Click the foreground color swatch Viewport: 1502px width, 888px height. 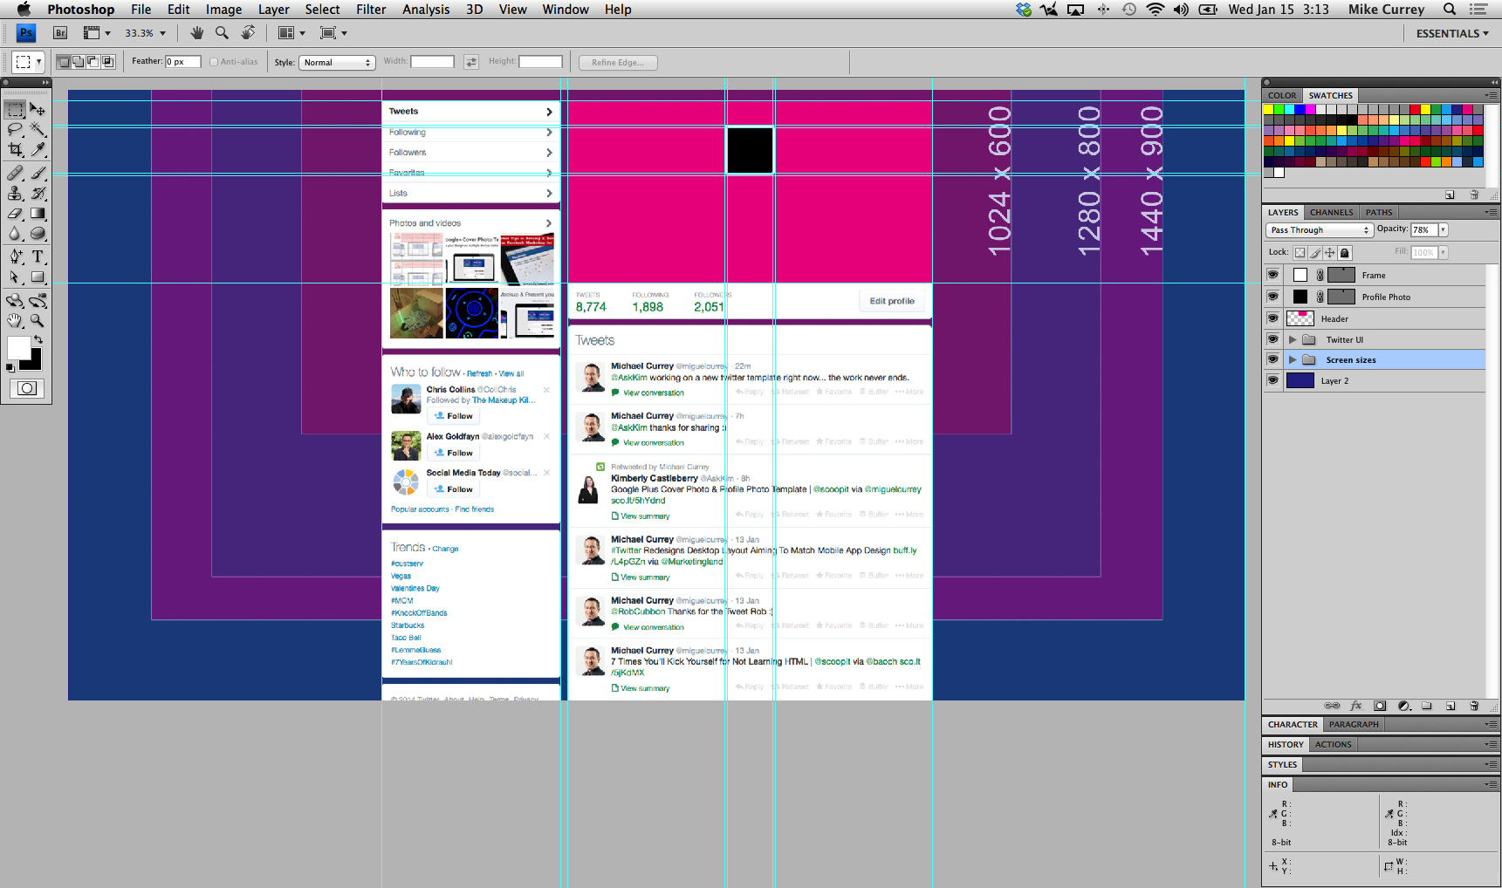pyautogui.click(x=17, y=347)
